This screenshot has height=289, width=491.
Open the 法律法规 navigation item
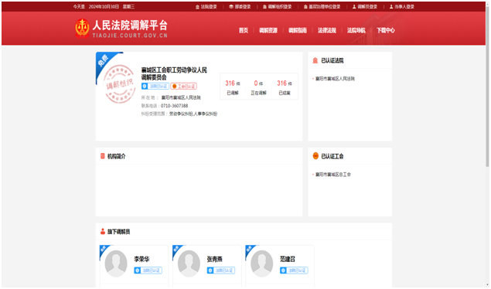[327, 30]
